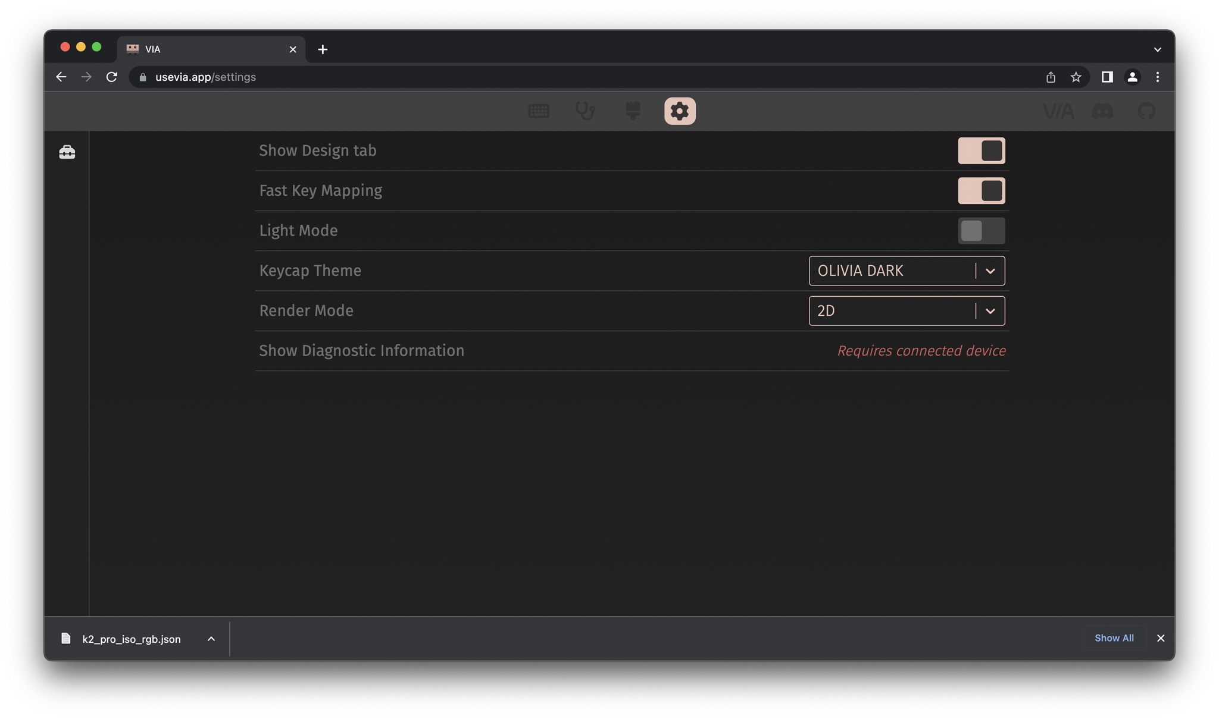Click the VIA logo in the header
This screenshot has height=719, width=1219.
click(1058, 111)
